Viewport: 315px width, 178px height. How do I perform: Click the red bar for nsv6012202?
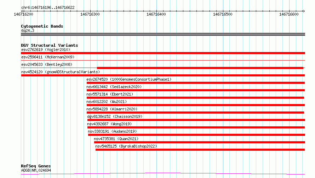(x=196, y=105)
